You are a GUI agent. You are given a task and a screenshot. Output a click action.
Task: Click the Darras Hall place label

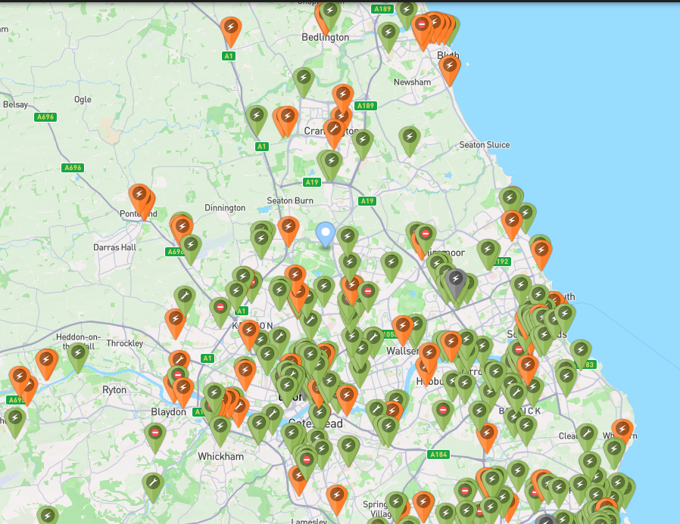click(x=115, y=247)
